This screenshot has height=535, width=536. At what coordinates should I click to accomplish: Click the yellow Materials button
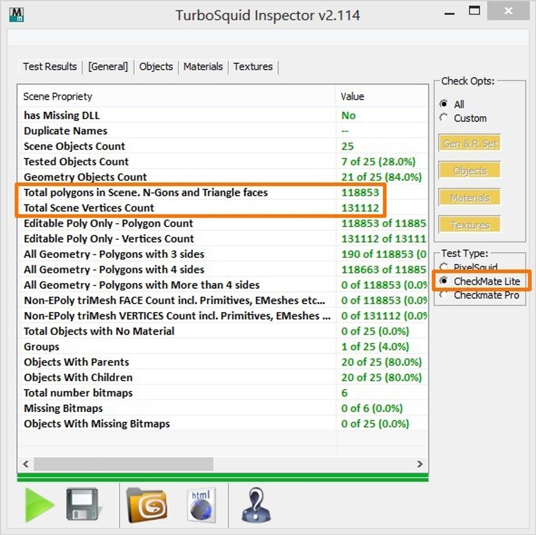(x=470, y=197)
